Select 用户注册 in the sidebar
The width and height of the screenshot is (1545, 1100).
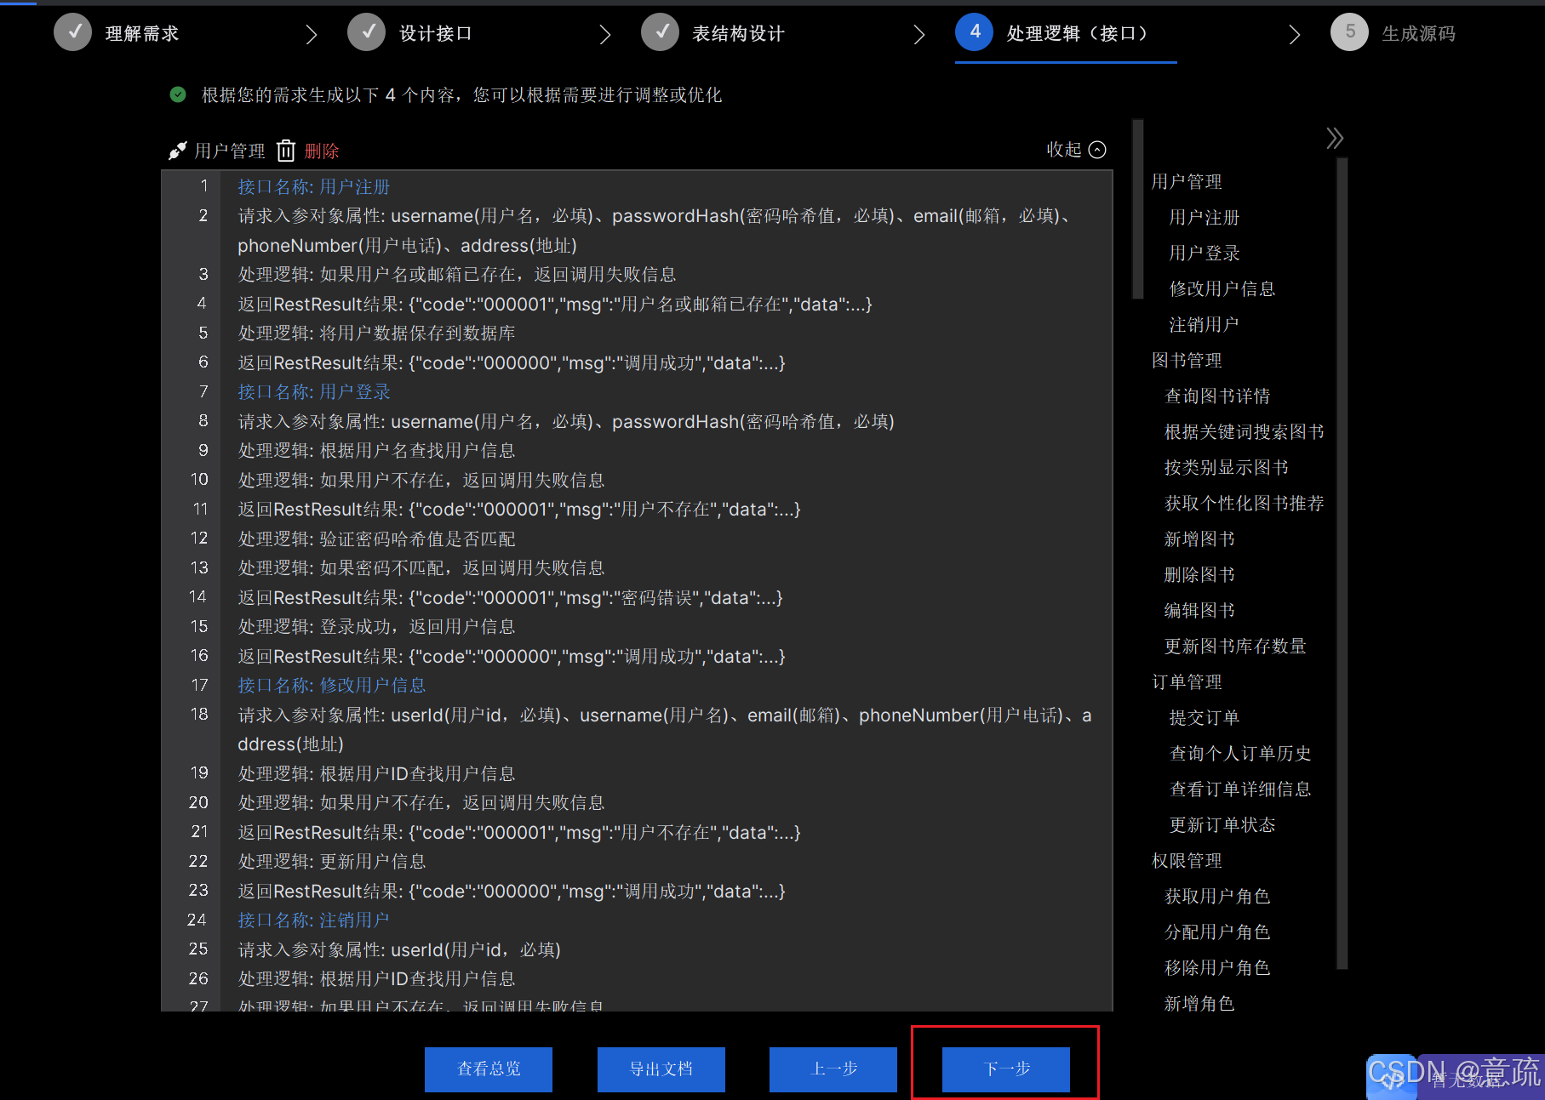tap(1203, 217)
